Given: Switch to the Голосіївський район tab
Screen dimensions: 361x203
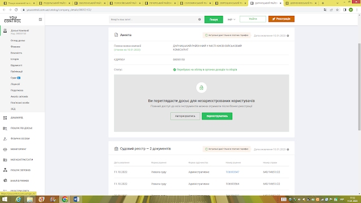Looking at the screenshot, I should pyautogui.click(x=125, y=3).
